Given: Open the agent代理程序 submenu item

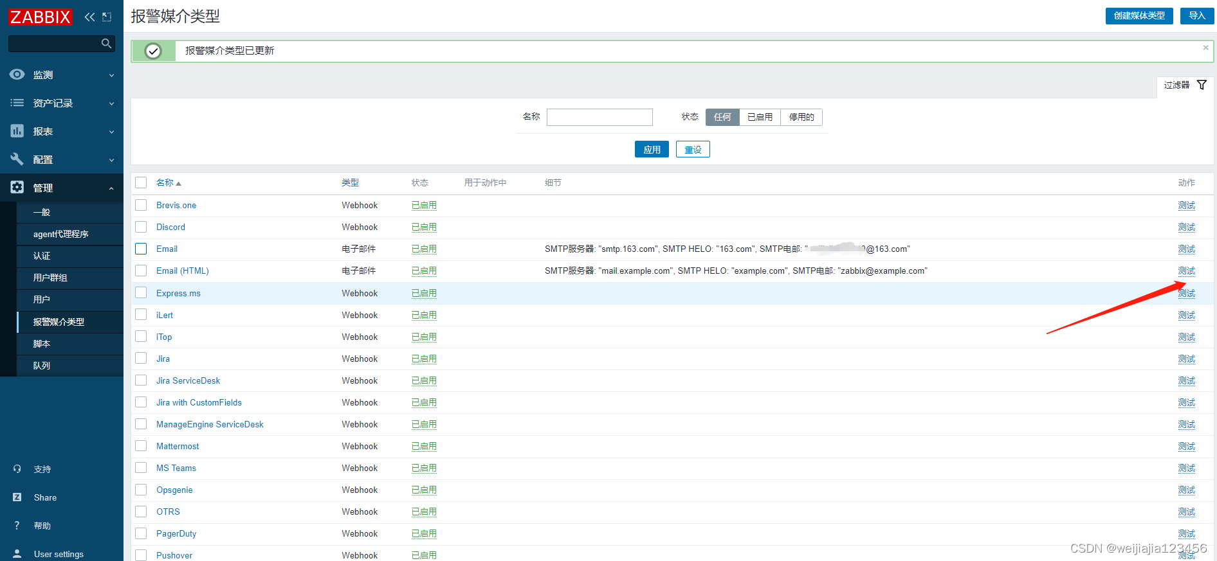Looking at the screenshot, I should pos(69,234).
